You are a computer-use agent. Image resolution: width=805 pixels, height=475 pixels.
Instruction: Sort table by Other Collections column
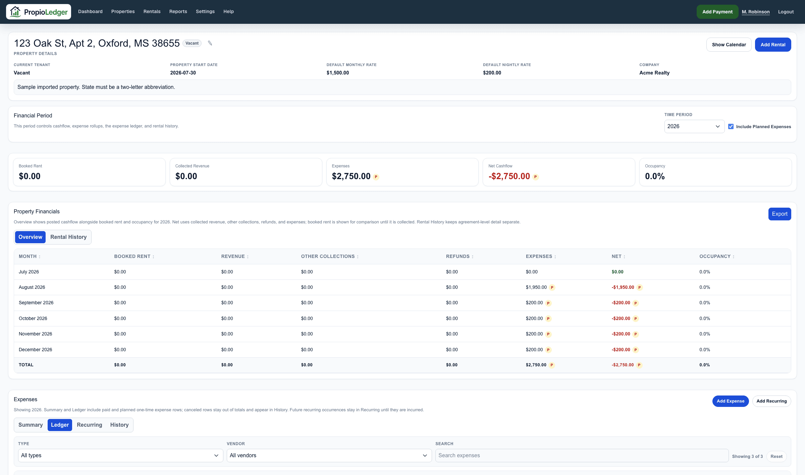[330, 256]
